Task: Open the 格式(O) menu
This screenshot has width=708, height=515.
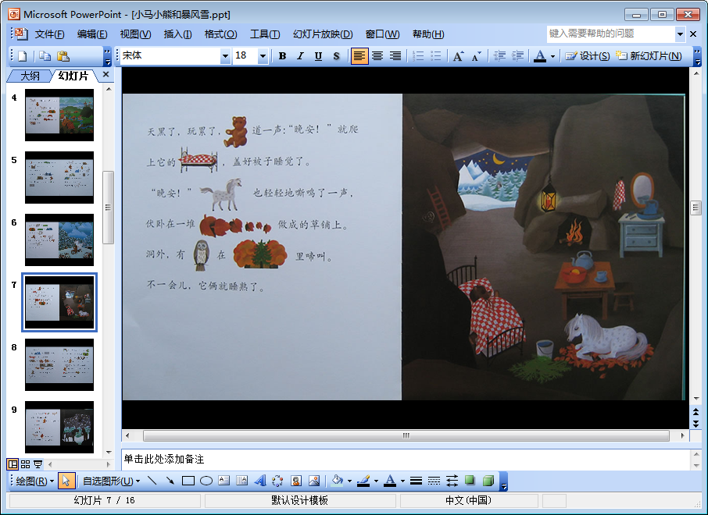Action: pos(220,34)
